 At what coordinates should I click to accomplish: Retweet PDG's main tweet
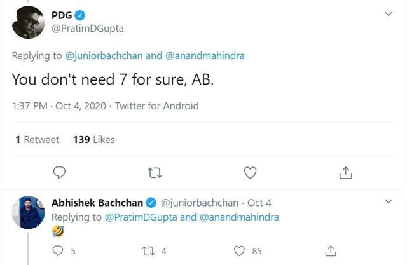click(155, 173)
